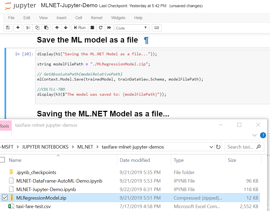270x211 pixels.
Task: Open the Kernel menu
Action: click(96, 18)
